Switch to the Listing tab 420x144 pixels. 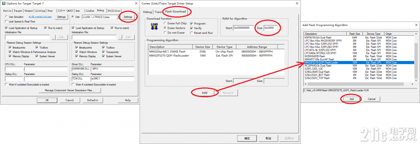click(40, 11)
